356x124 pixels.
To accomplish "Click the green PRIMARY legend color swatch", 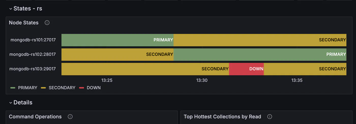I will click(x=13, y=88).
